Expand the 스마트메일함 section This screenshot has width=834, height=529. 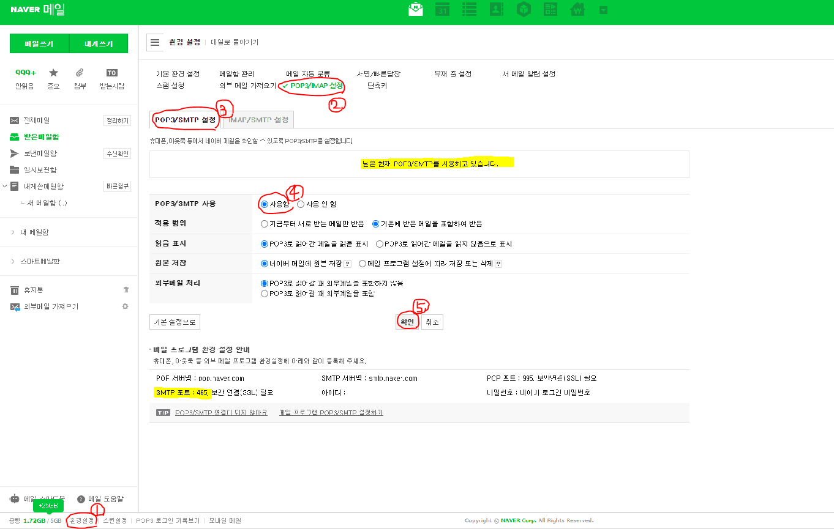pyautogui.click(x=40, y=262)
